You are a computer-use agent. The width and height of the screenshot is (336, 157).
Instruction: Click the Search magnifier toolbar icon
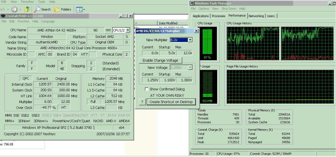click(x=37, y=9)
